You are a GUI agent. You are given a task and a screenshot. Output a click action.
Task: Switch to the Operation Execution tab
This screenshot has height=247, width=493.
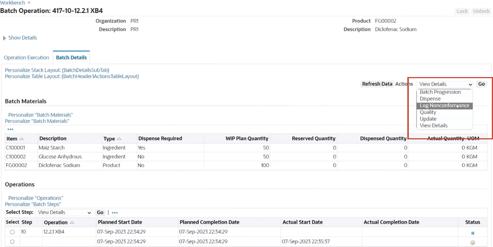click(27, 58)
